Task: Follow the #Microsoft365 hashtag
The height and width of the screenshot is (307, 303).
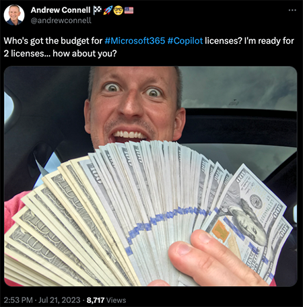Action: click(135, 41)
